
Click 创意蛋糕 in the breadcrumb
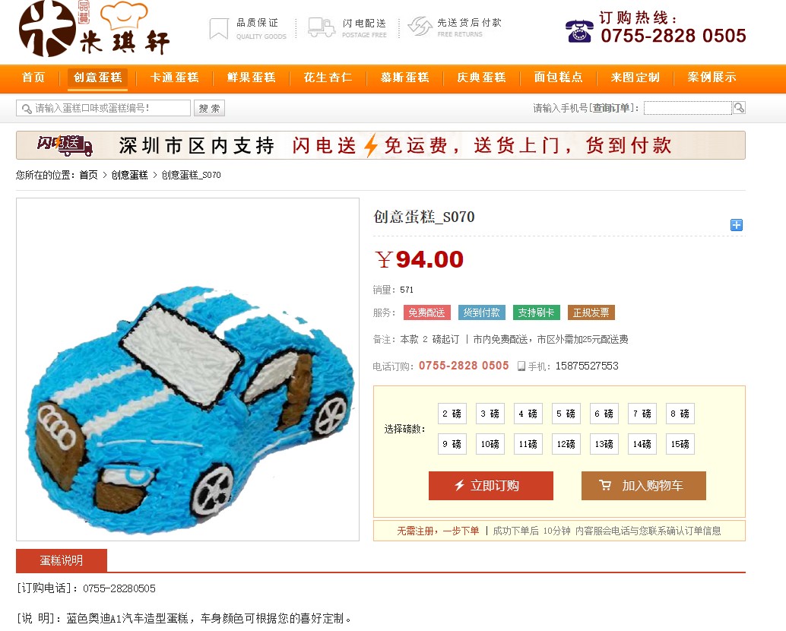pyautogui.click(x=129, y=175)
